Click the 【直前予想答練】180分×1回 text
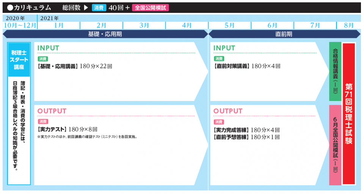364x194 pixels. (x=246, y=137)
